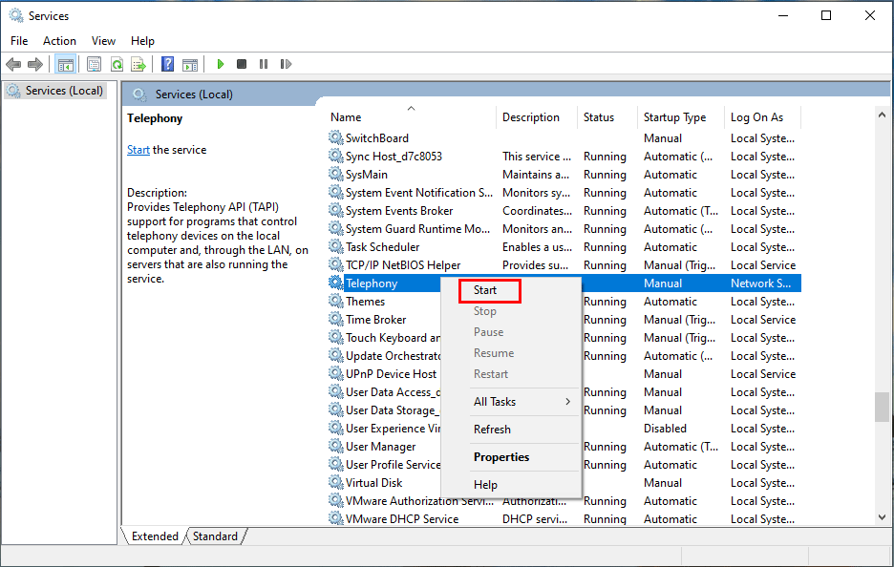The image size is (894, 567).
Task: Open the File menu
Action: click(19, 41)
